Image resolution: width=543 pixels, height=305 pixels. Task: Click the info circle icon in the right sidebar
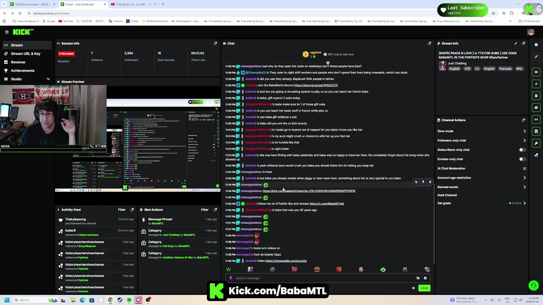536,45
